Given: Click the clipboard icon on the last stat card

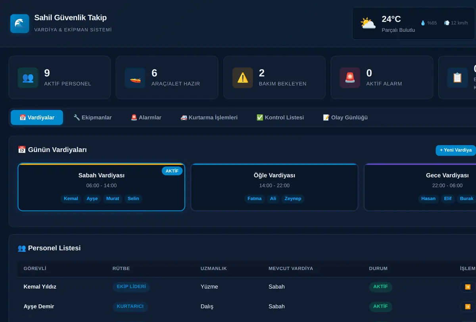Looking at the screenshot, I should pos(457,77).
